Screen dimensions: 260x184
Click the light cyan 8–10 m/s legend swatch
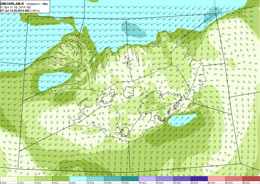tap(78, 179)
